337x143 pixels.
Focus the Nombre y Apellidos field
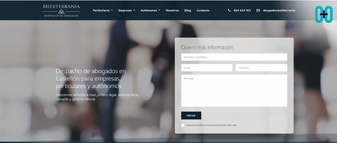(234, 57)
